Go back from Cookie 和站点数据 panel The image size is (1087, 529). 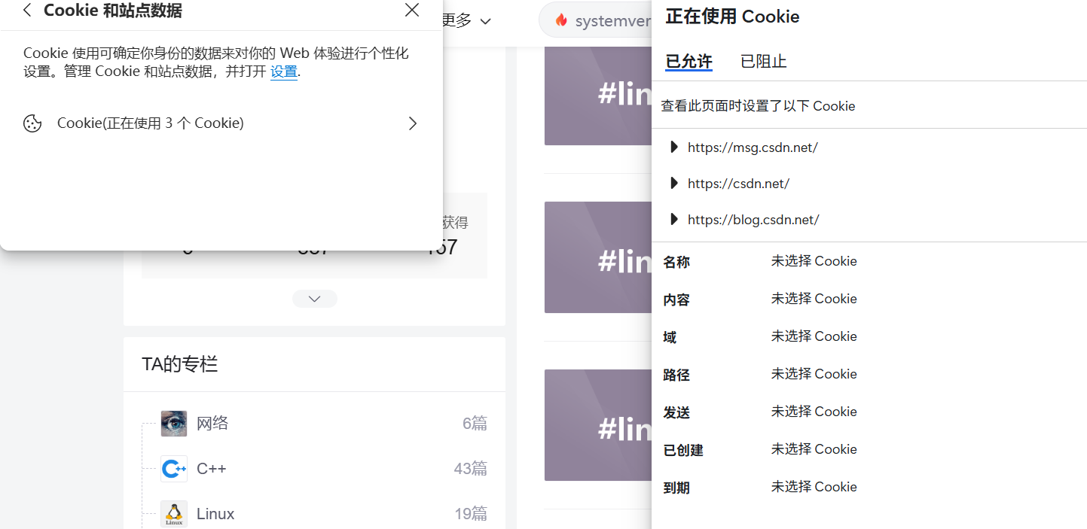coord(27,10)
